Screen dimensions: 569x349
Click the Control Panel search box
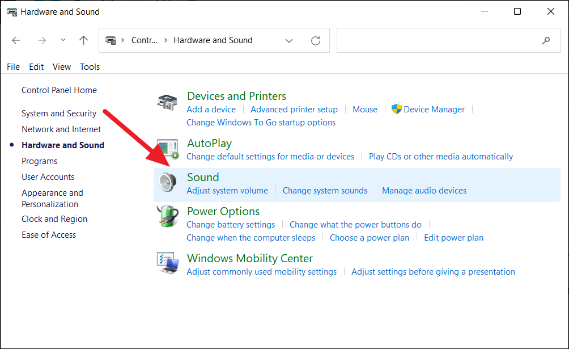[x=436, y=40]
